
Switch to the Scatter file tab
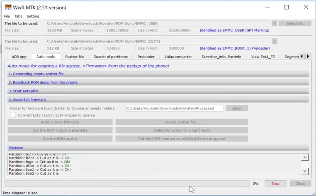click(x=74, y=57)
